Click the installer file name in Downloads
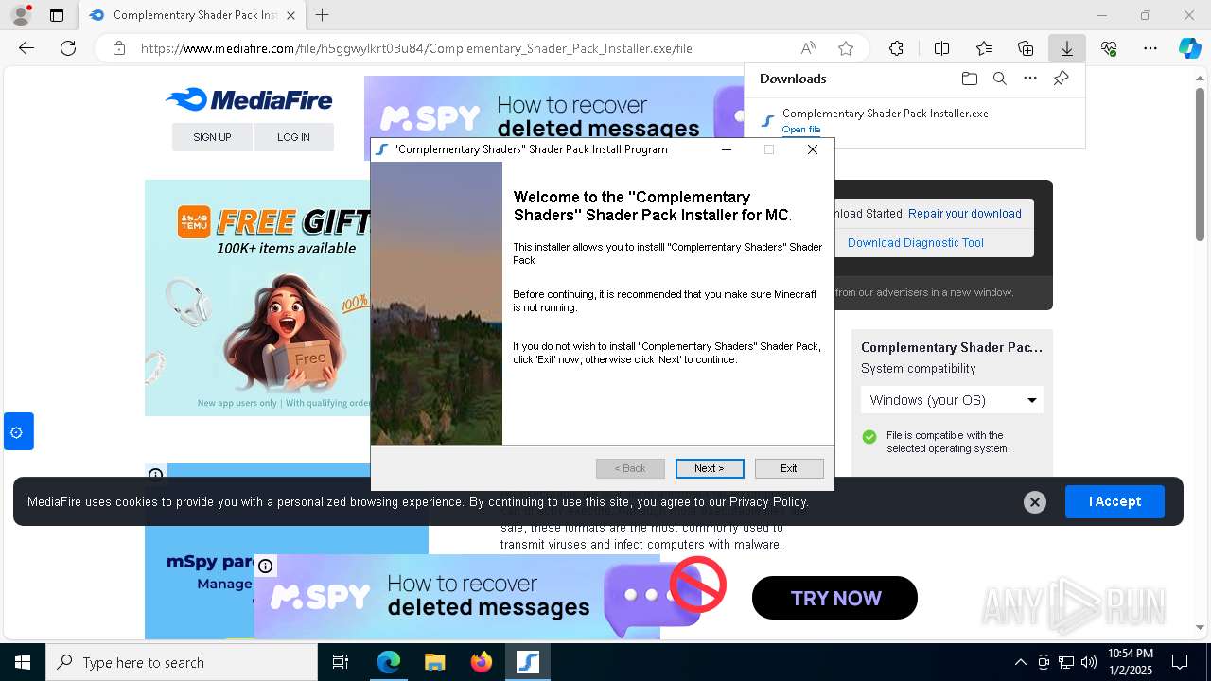Screen dimensions: 1211x681 [x=885, y=113]
